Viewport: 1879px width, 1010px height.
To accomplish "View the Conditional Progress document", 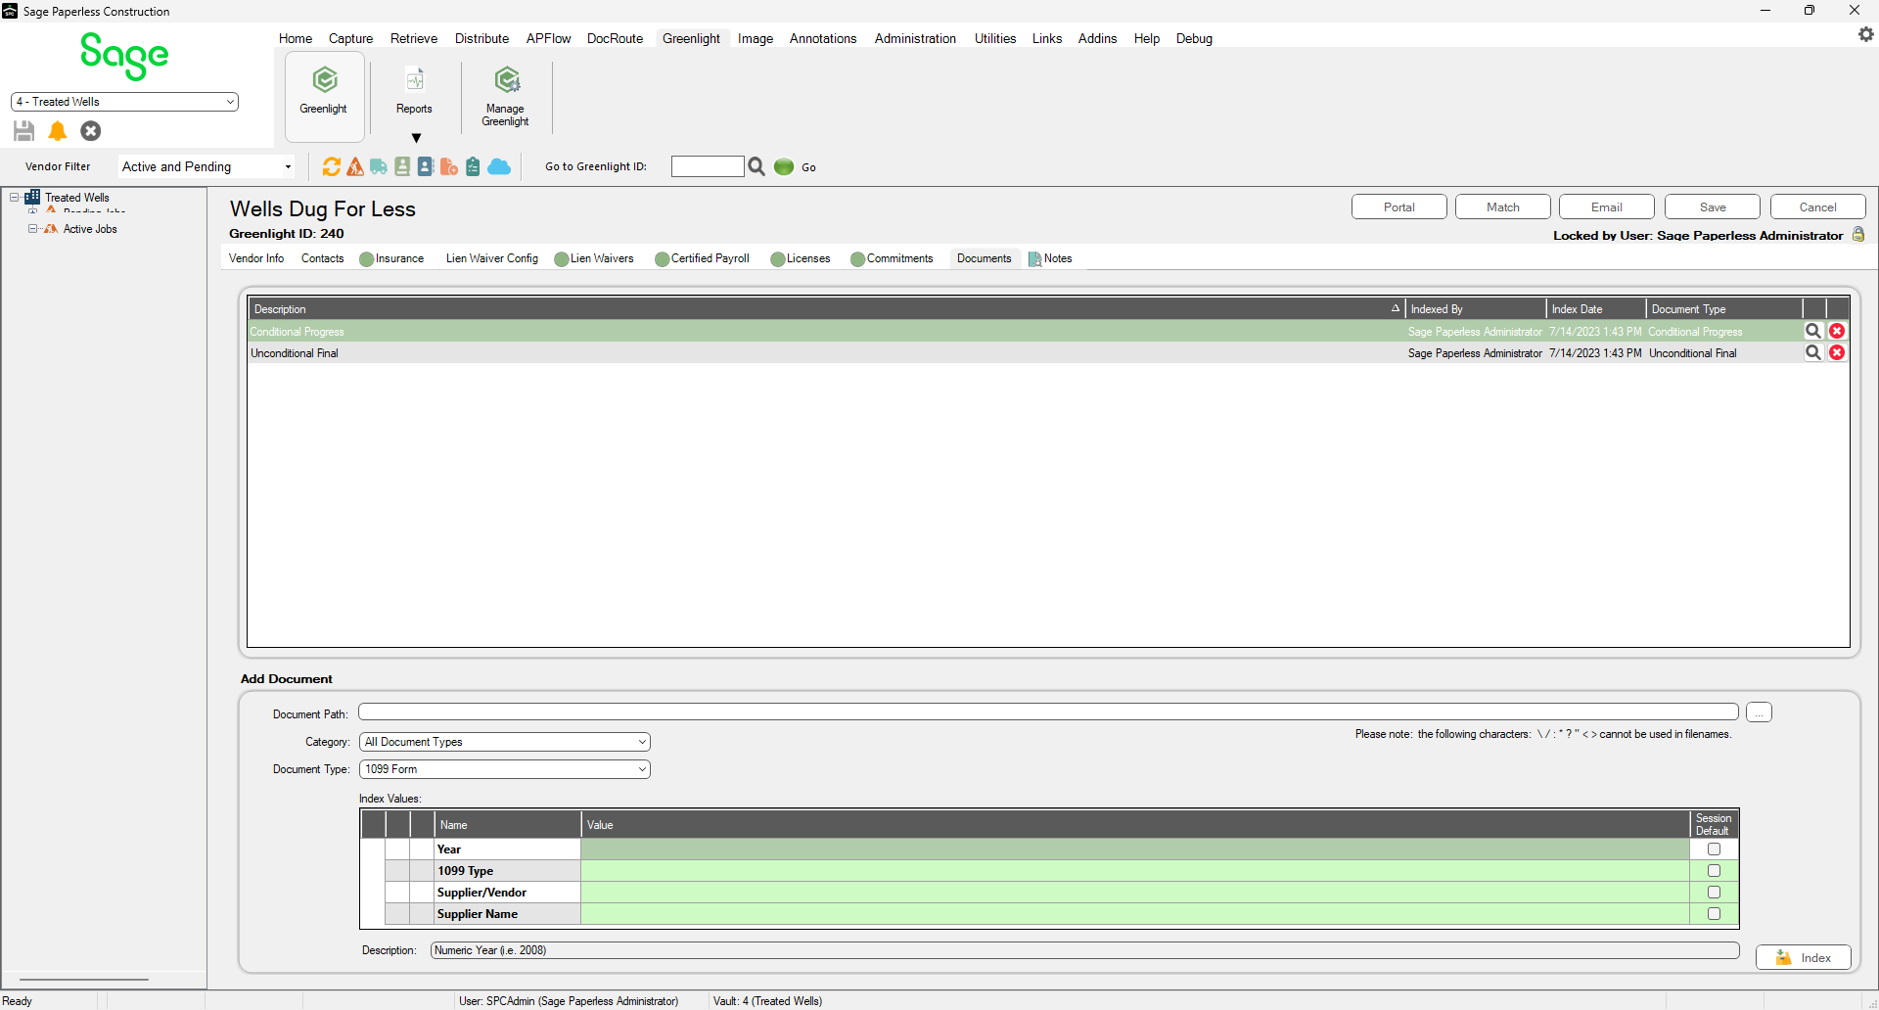I will click(x=1813, y=332).
